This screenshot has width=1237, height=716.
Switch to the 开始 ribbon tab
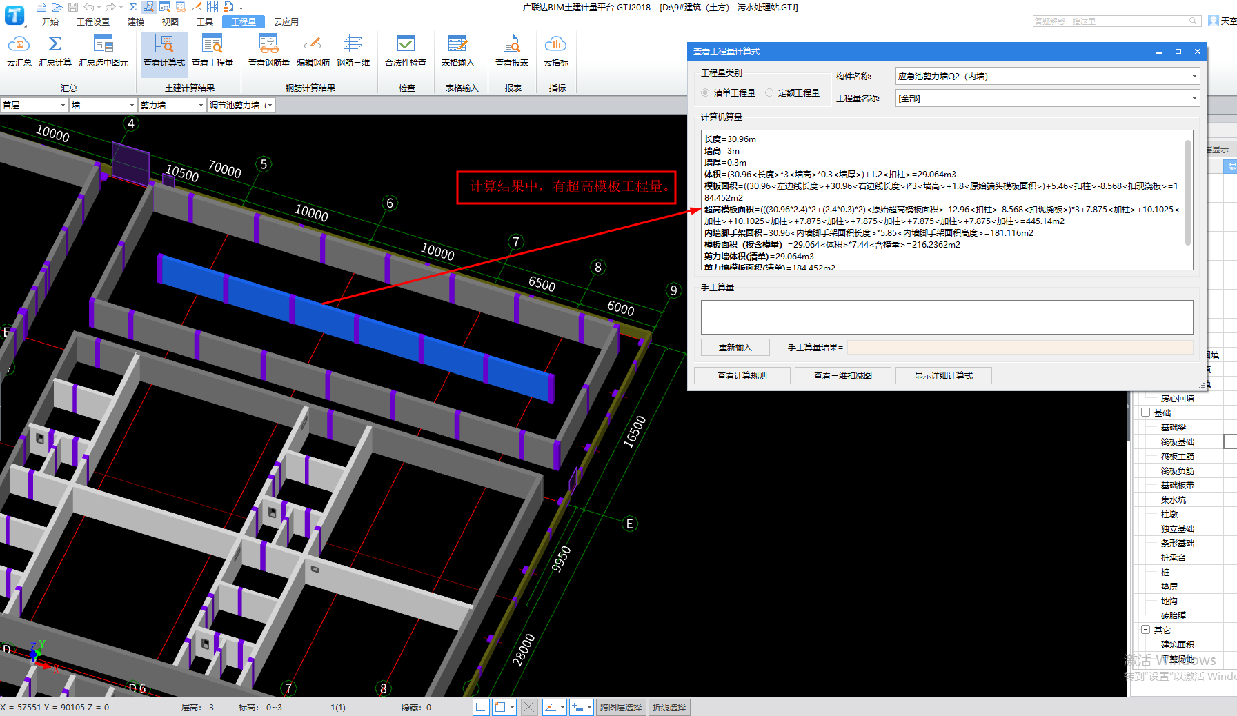point(50,21)
